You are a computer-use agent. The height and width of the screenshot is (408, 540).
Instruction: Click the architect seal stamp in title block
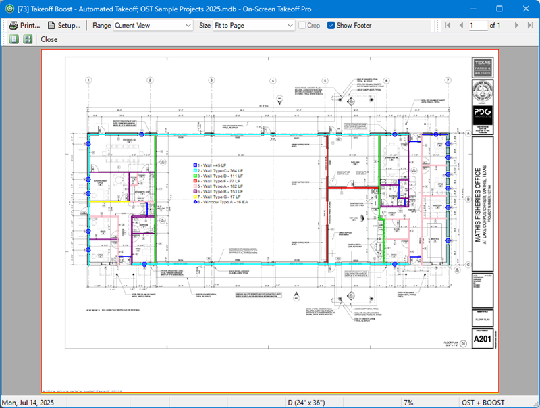[x=483, y=91]
